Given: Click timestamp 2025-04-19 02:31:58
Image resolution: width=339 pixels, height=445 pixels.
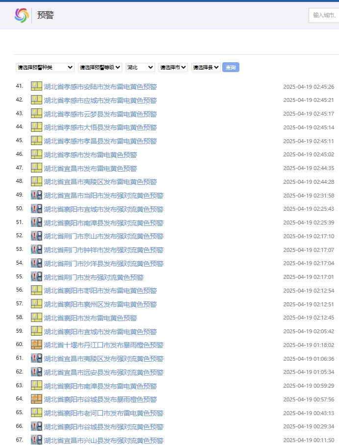Looking at the screenshot, I should tap(309, 196).
